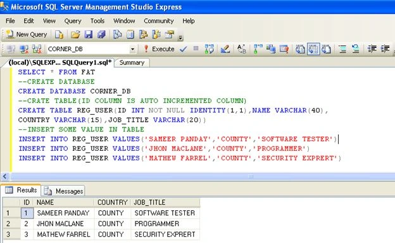Click the Connect icon in the query toolbar
This screenshot has height=243, width=395.
point(11,49)
